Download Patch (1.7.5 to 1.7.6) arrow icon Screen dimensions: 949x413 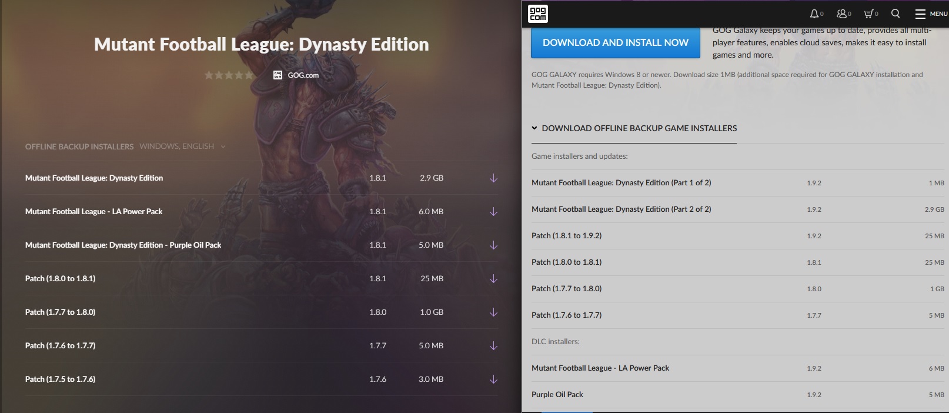[x=493, y=379]
